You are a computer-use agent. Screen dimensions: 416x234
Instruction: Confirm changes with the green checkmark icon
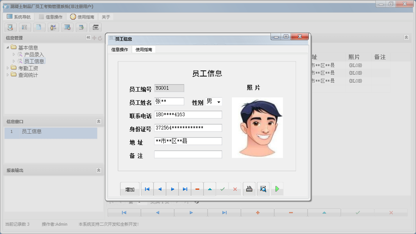[x=223, y=189]
